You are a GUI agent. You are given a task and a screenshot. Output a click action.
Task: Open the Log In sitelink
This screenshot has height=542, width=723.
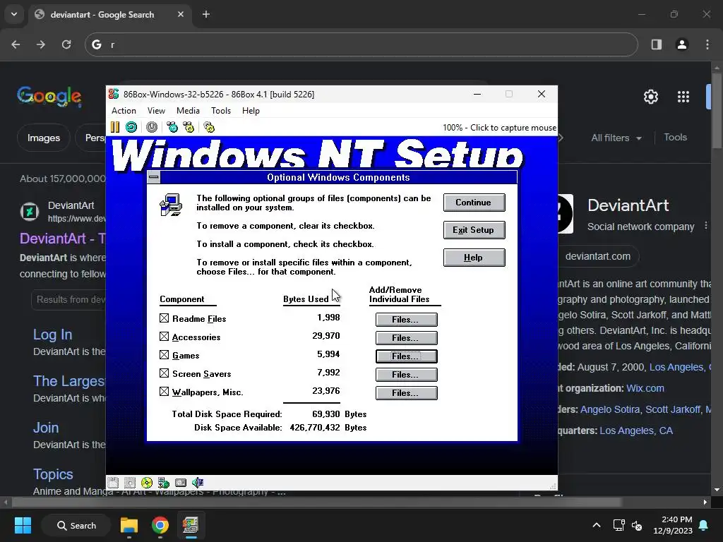pyautogui.click(x=52, y=335)
